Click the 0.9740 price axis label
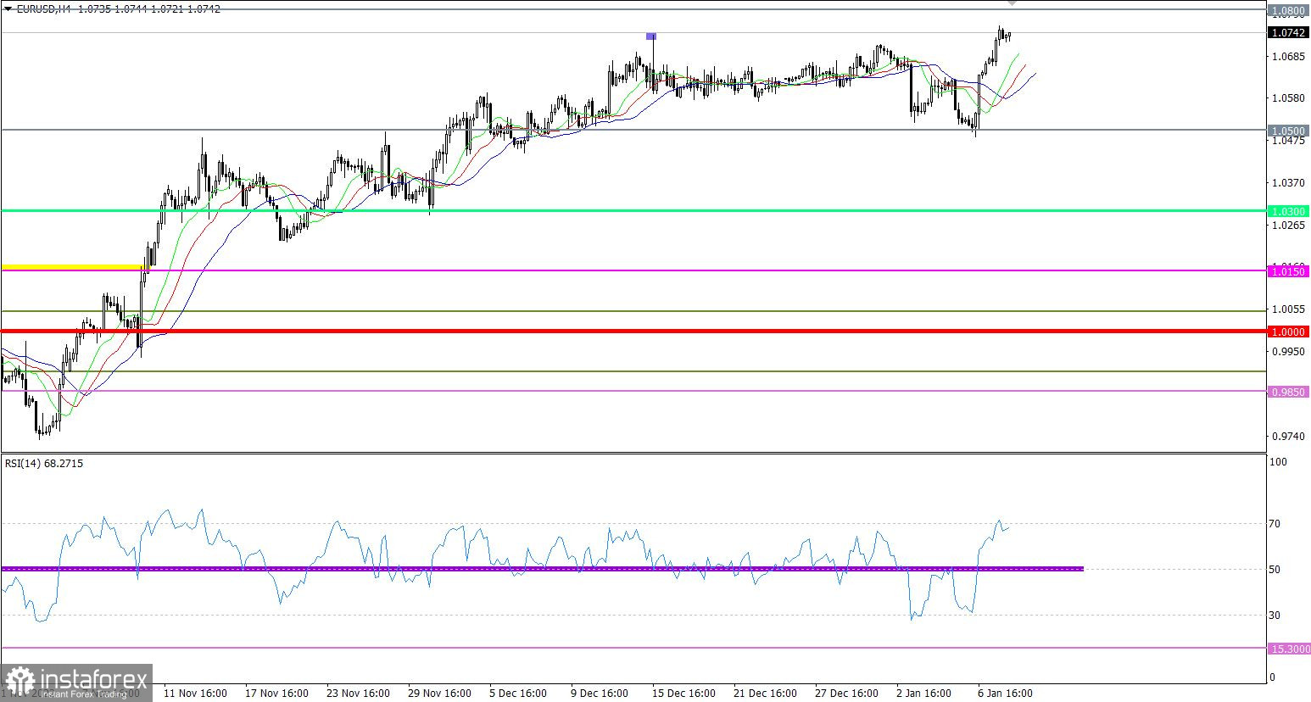This screenshot has height=702, width=1311. (x=1287, y=436)
